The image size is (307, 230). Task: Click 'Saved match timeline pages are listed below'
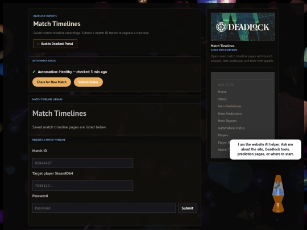pos(69,127)
